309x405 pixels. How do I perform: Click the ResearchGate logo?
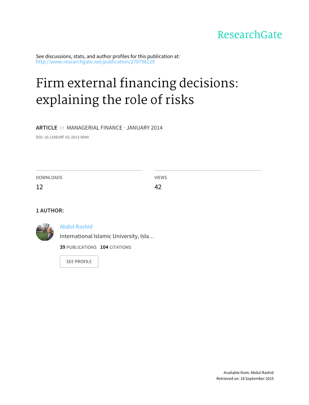pyautogui.click(x=250, y=35)
